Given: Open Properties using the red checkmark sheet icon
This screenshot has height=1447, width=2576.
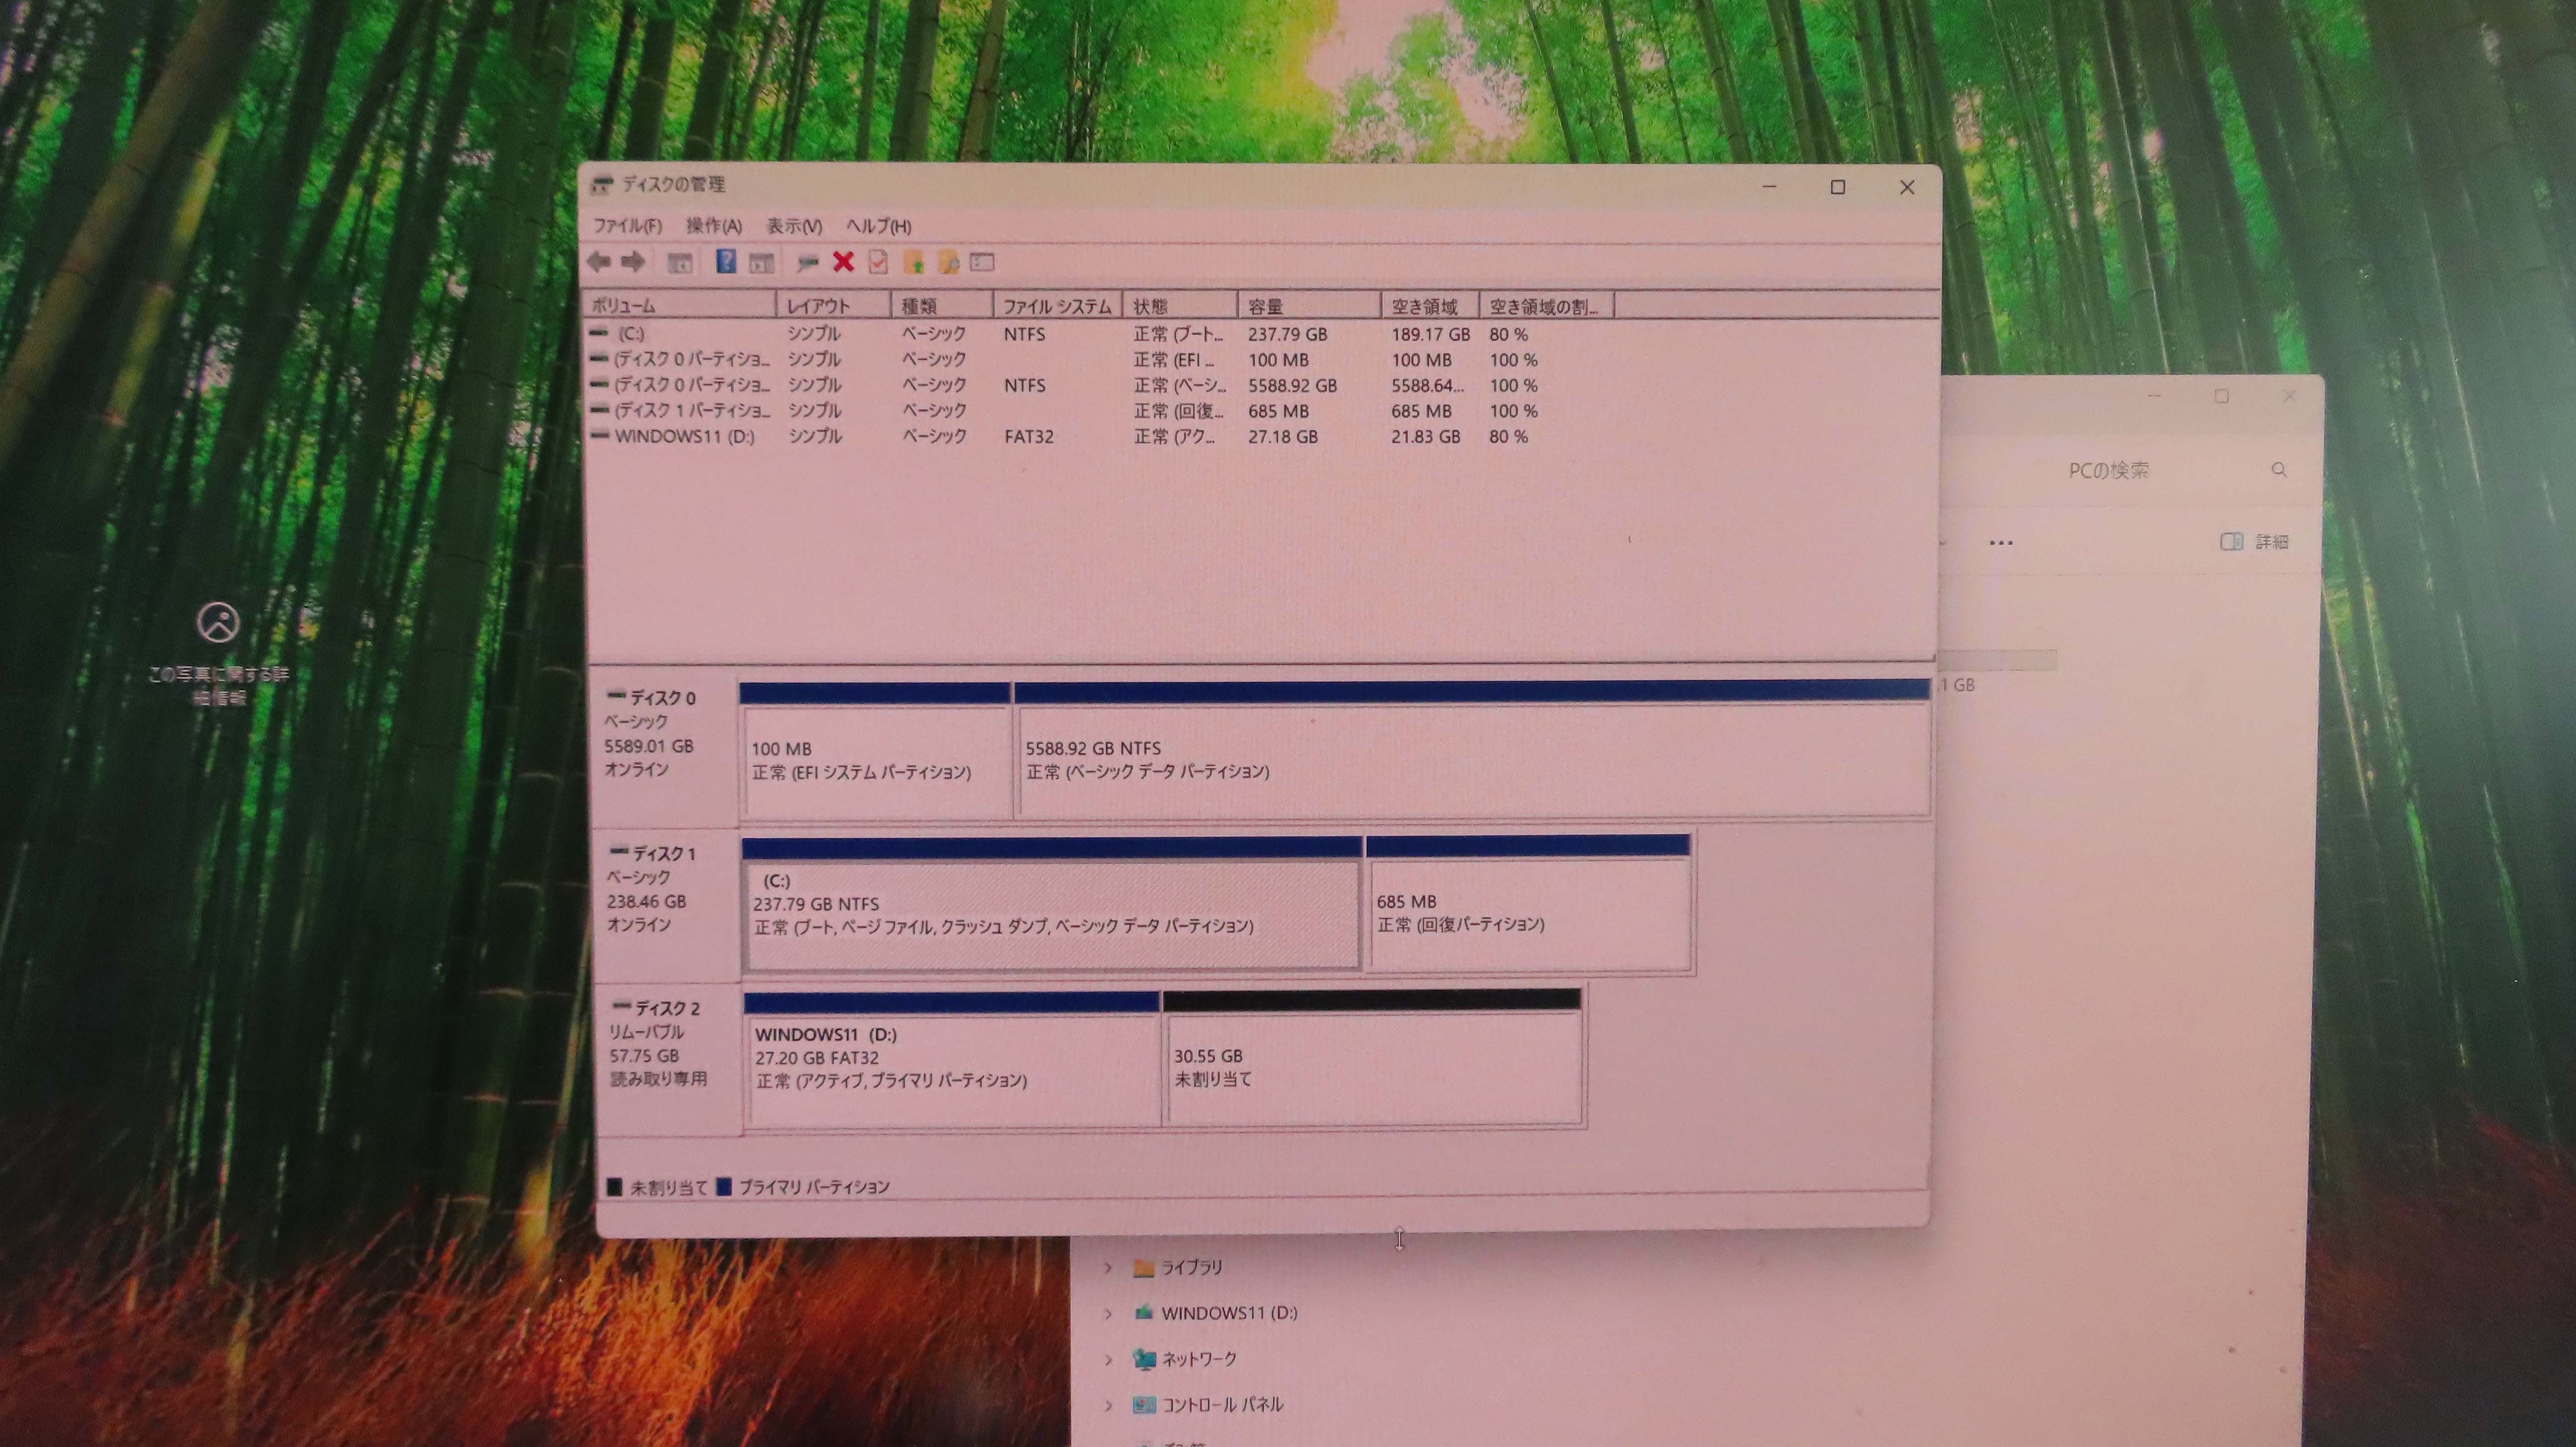Looking at the screenshot, I should [x=878, y=262].
